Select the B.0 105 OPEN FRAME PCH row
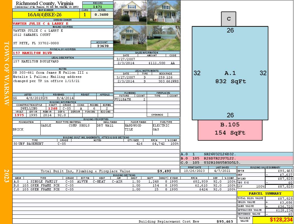294x224 pixels. (x=125, y=185)
